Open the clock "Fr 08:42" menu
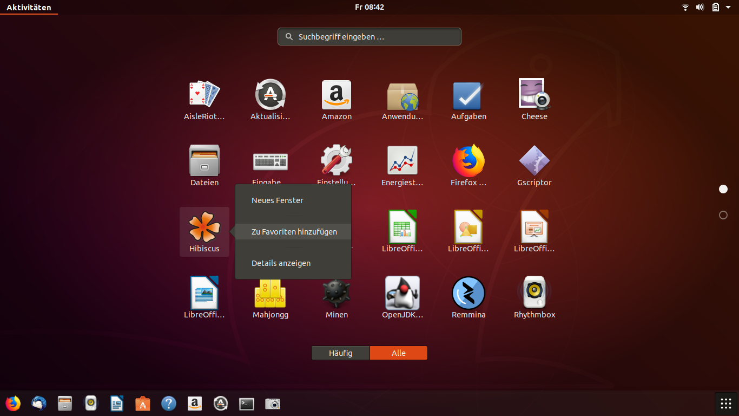The height and width of the screenshot is (416, 739). tap(369, 7)
